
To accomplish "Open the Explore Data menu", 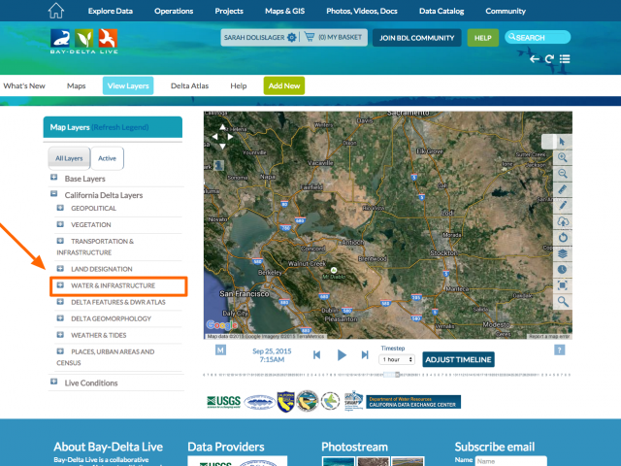I will click(110, 11).
